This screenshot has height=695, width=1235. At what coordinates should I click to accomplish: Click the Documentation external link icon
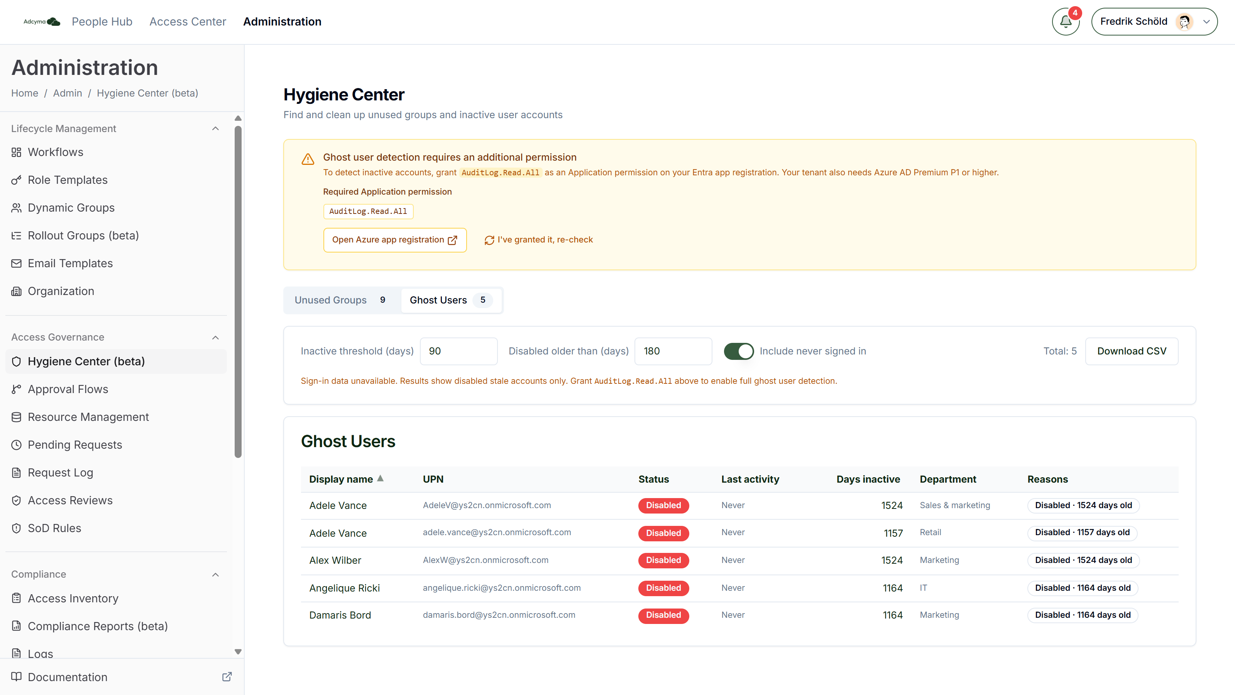click(x=227, y=677)
